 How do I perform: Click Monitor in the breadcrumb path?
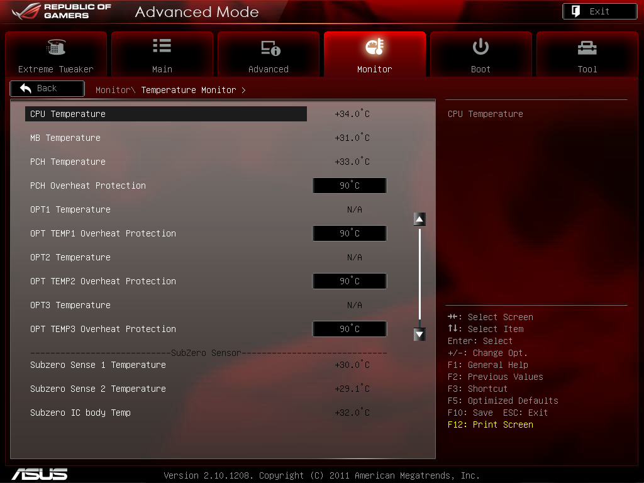pos(115,90)
